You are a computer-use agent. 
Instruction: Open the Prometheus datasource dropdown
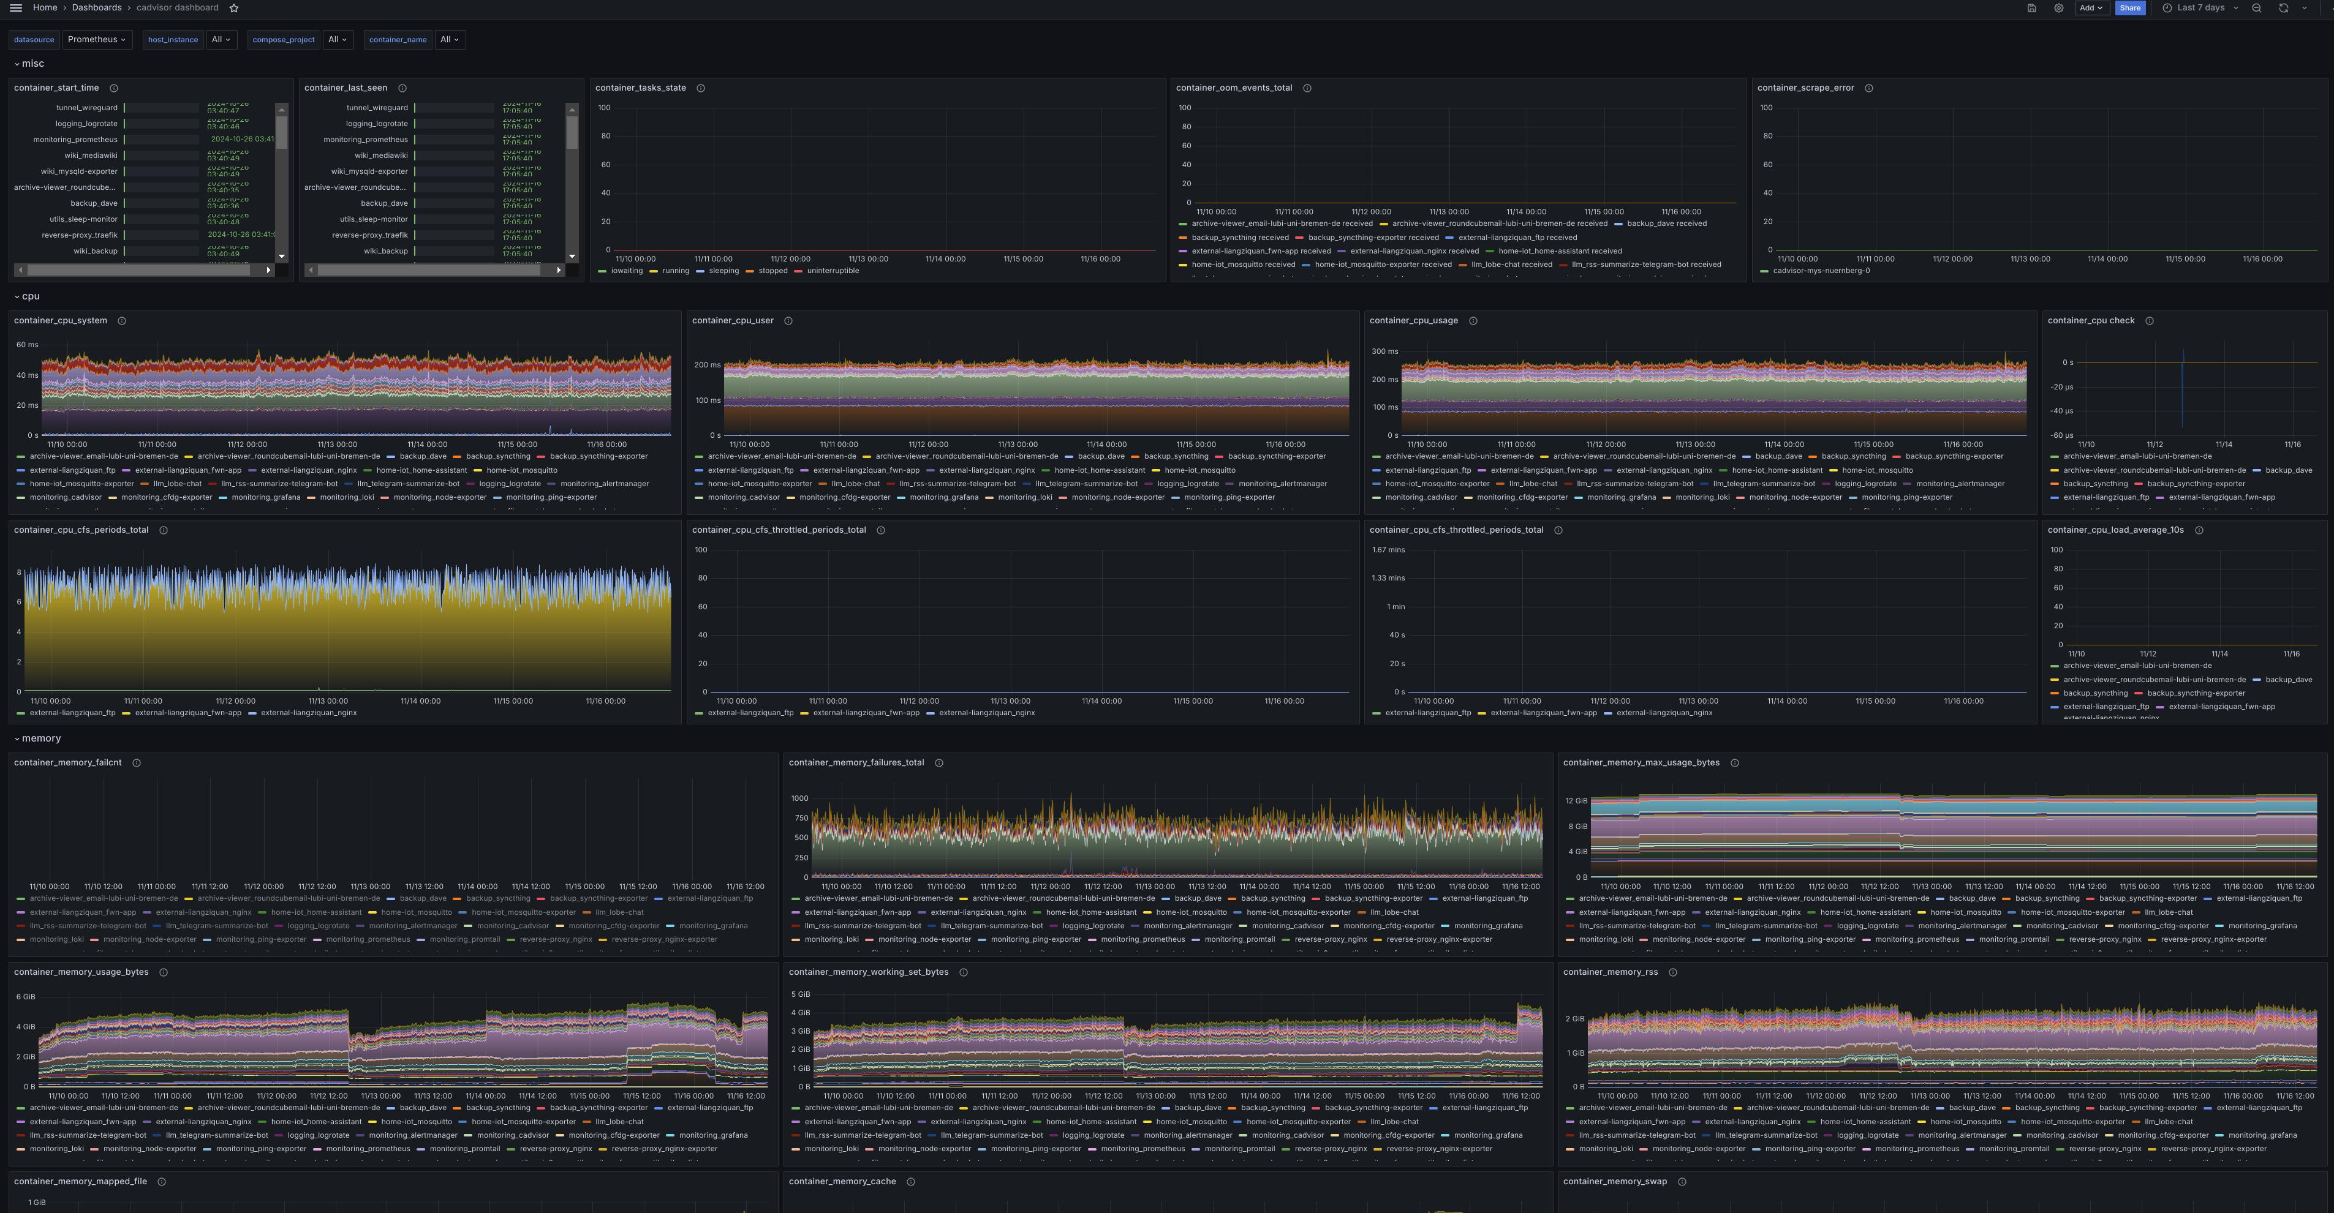[x=96, y=40]
